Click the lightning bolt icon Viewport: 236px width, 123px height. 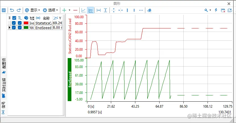216,10
